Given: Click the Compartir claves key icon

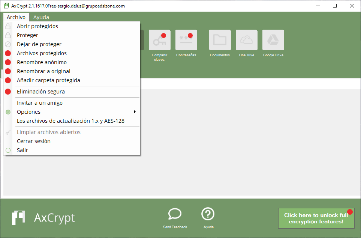Looking at the screenshot, I should pyautogui.click(x=159, y=40).
